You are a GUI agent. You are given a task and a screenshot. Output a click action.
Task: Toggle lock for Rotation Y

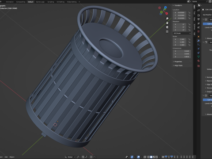point(189,27)
